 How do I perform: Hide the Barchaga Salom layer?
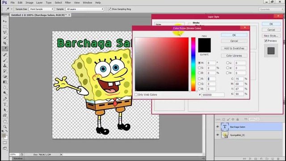coord(218,127)
